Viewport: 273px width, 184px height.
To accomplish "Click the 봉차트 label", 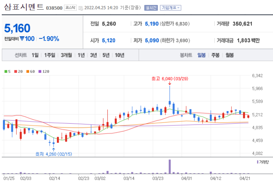I will (x=186, y=55).
